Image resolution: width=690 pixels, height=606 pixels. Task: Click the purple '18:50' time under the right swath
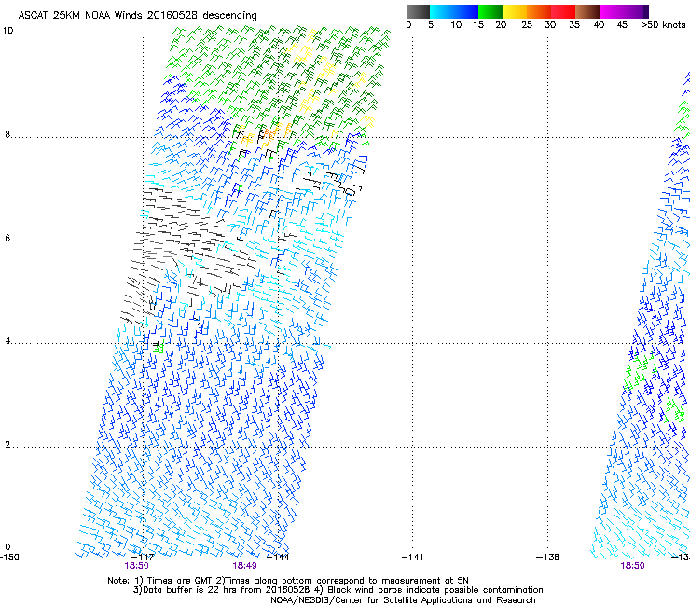pos(632,566)
